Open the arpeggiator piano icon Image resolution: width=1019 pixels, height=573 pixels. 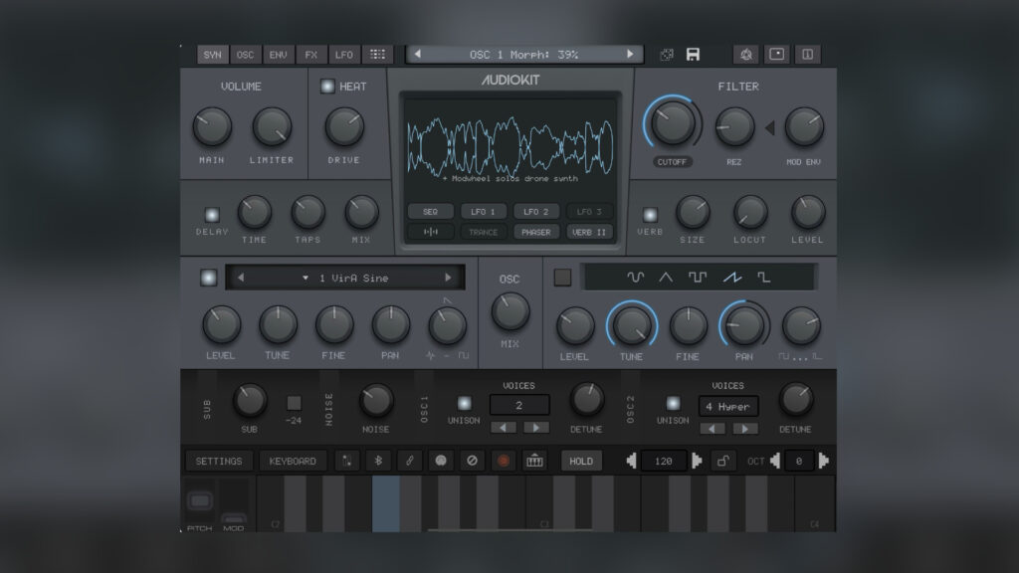click(533, 461)
